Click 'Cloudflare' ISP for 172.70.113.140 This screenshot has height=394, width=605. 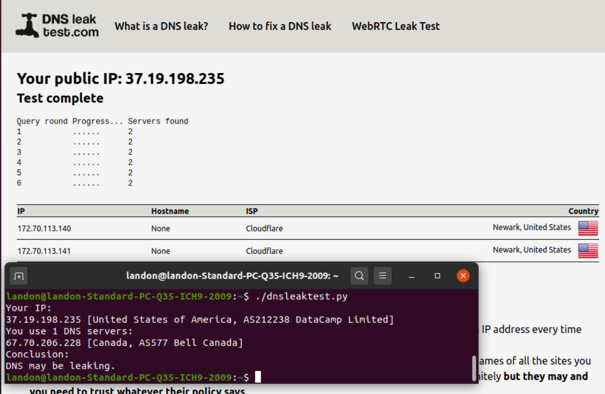click(x=264, y=228)
